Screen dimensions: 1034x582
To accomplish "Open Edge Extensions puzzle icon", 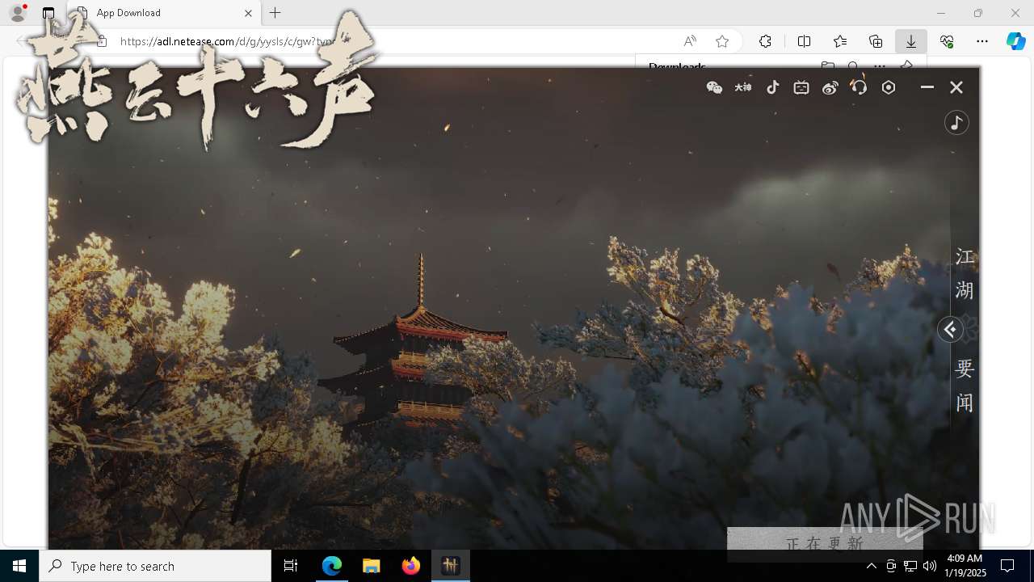I will 765,41.
